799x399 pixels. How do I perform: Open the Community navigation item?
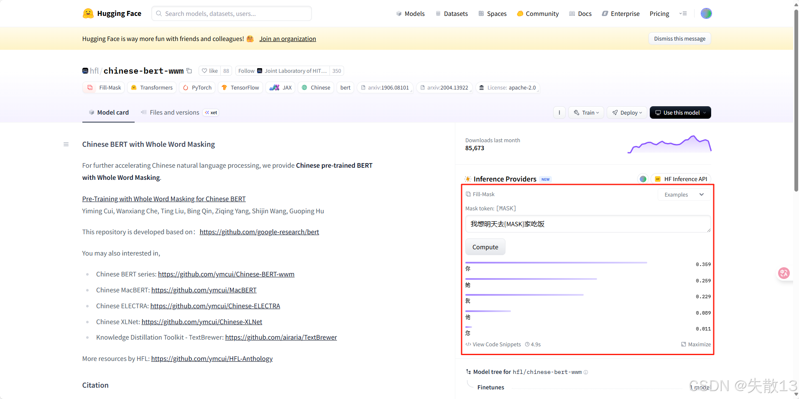(x=538, y=13)
